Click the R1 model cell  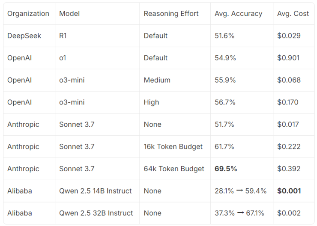pos(63,36)
